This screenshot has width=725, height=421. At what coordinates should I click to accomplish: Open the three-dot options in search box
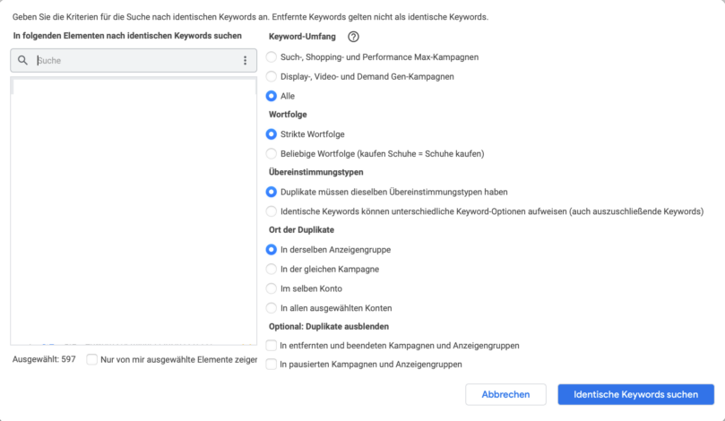click(x=245, y=61)
